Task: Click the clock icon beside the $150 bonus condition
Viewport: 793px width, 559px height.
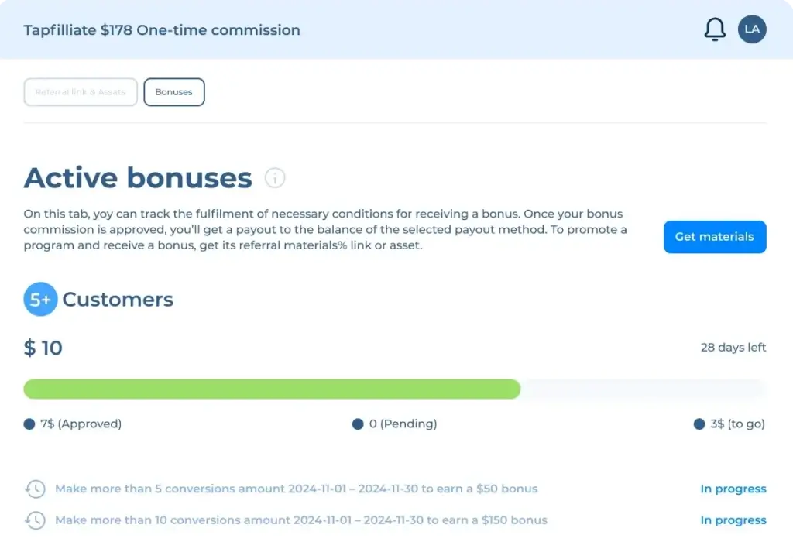Action: (x=34, y=520)
